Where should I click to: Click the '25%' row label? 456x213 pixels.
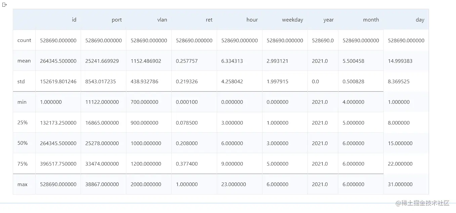tap(23, 123)
